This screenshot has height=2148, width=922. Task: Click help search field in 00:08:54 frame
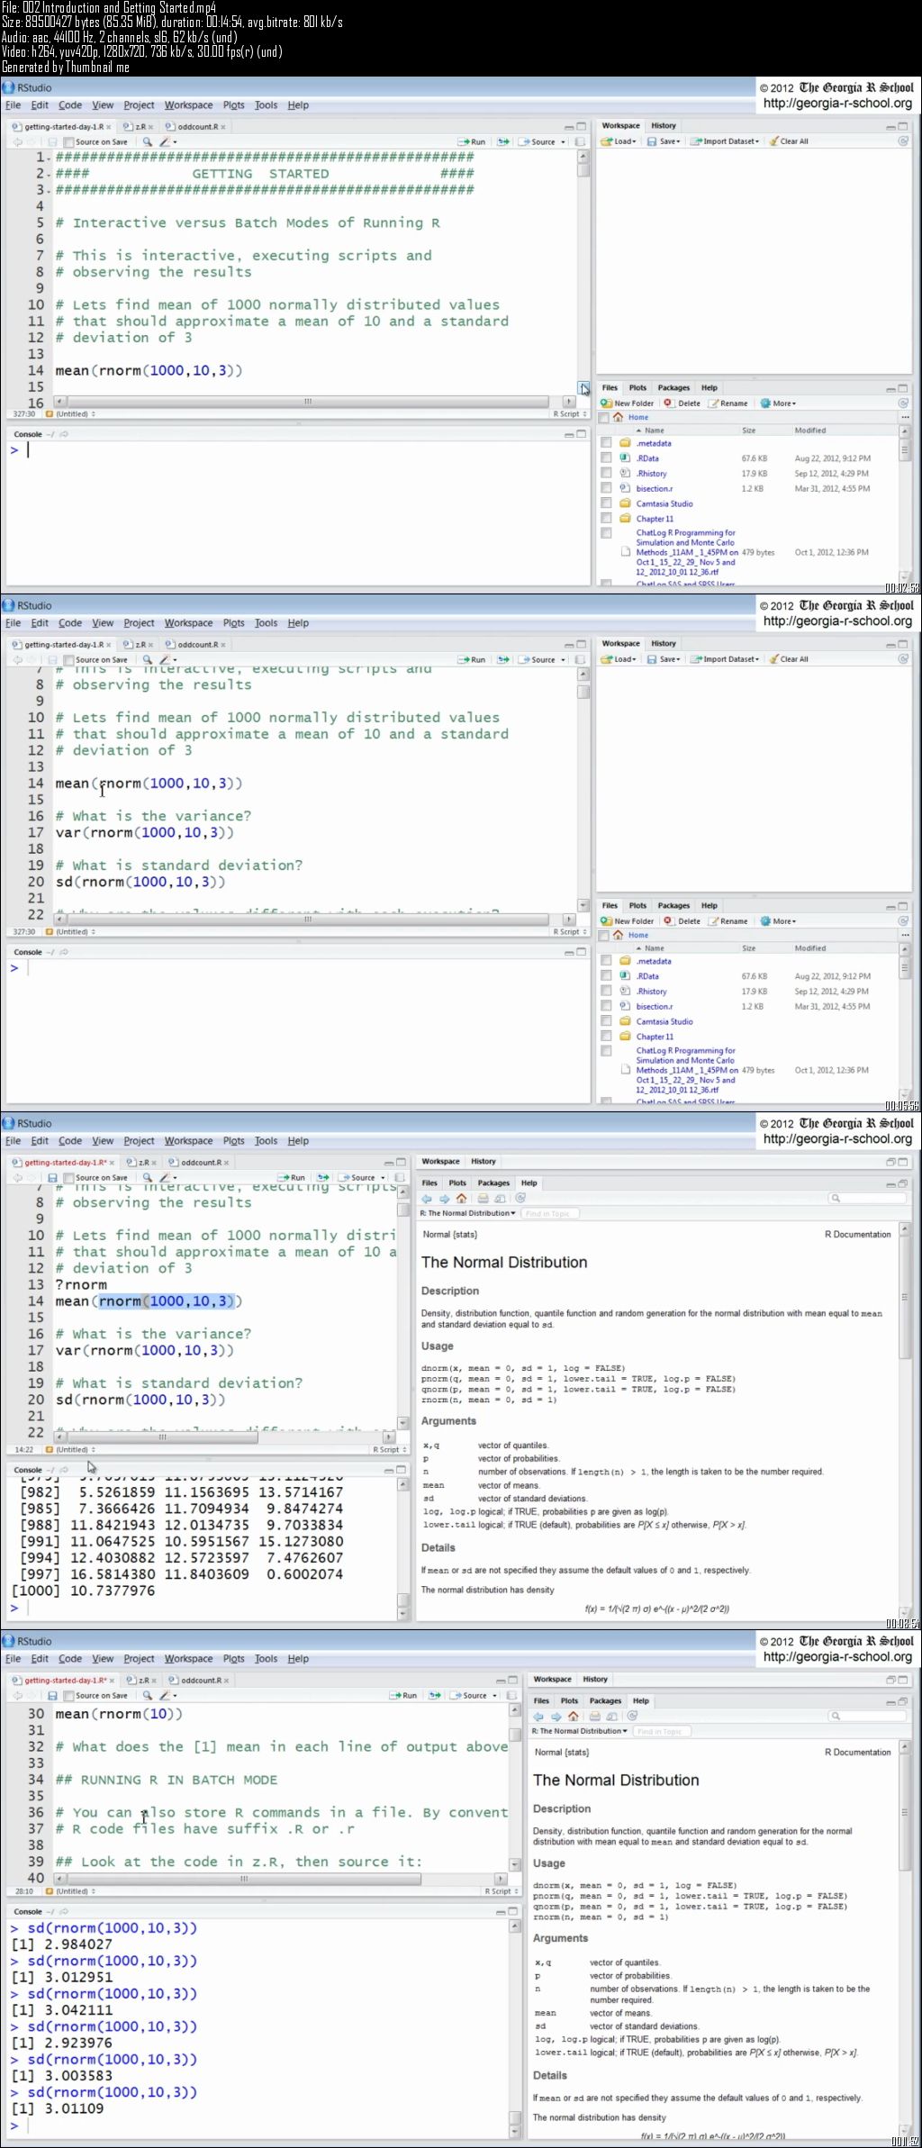867,1198
